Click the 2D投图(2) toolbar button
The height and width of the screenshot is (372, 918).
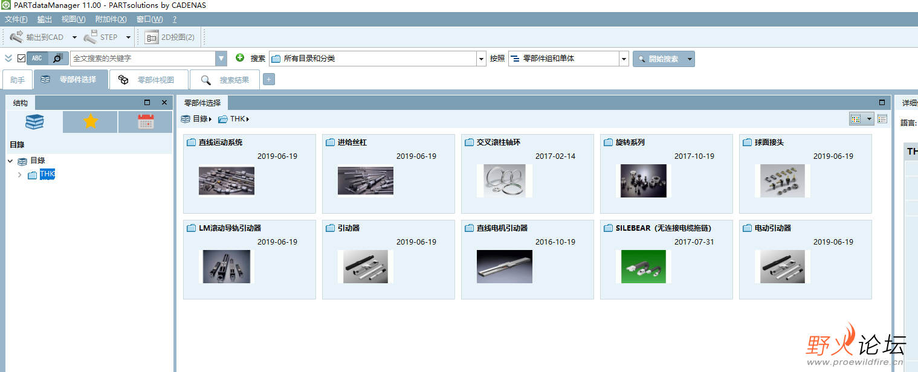(x=170, y=37)
